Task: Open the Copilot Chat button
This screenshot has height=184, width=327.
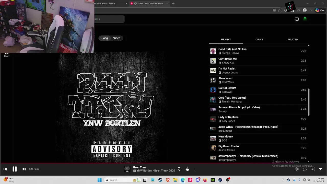Action: point(320,10)
